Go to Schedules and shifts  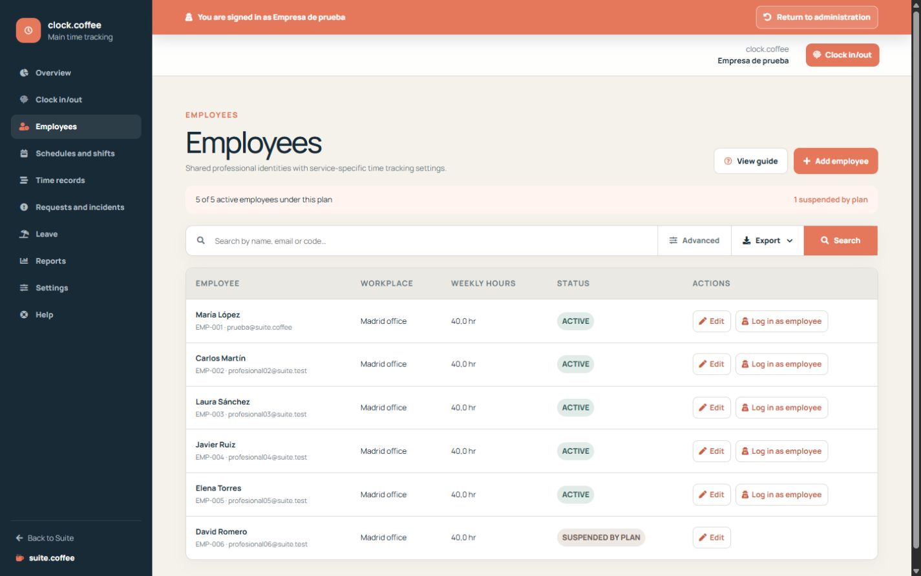[76, 153]
